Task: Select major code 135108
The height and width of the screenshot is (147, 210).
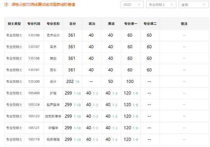Action: [34, 35]
